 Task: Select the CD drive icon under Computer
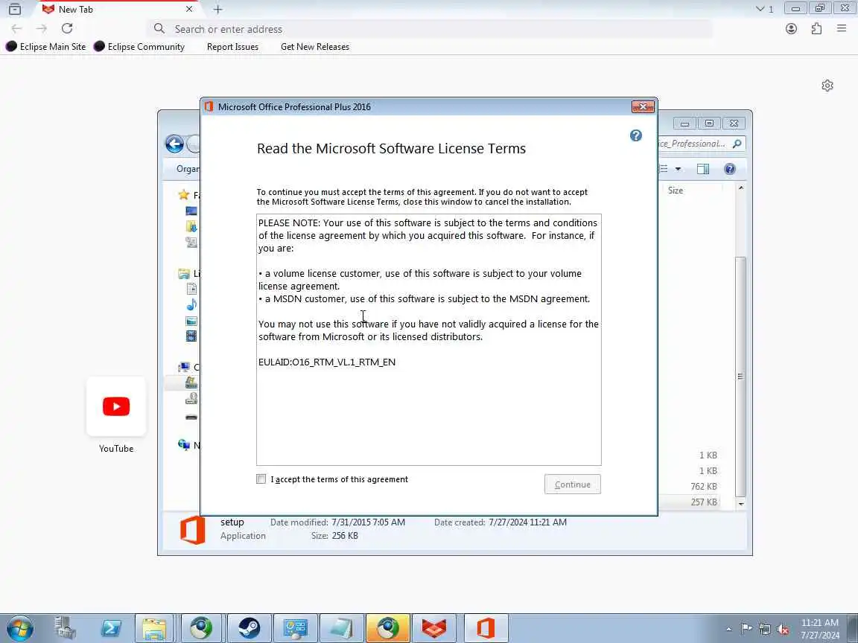coord(191,399)
